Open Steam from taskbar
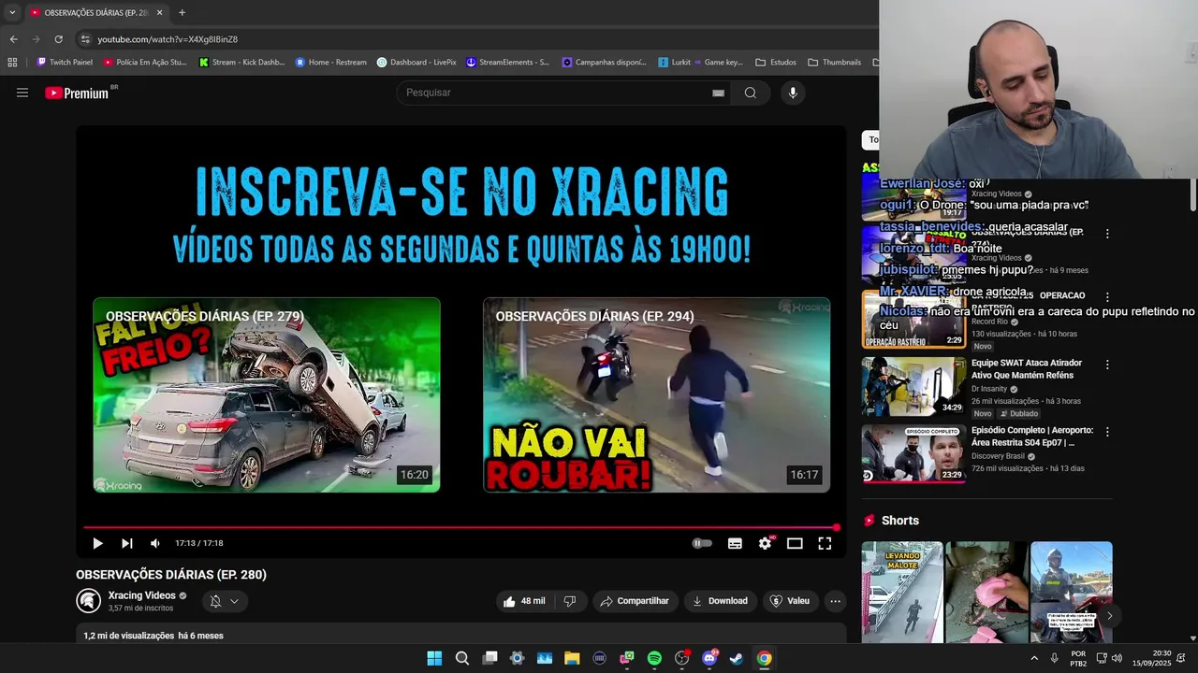This screenshot has height=673, width=1198. coord(737,658)
